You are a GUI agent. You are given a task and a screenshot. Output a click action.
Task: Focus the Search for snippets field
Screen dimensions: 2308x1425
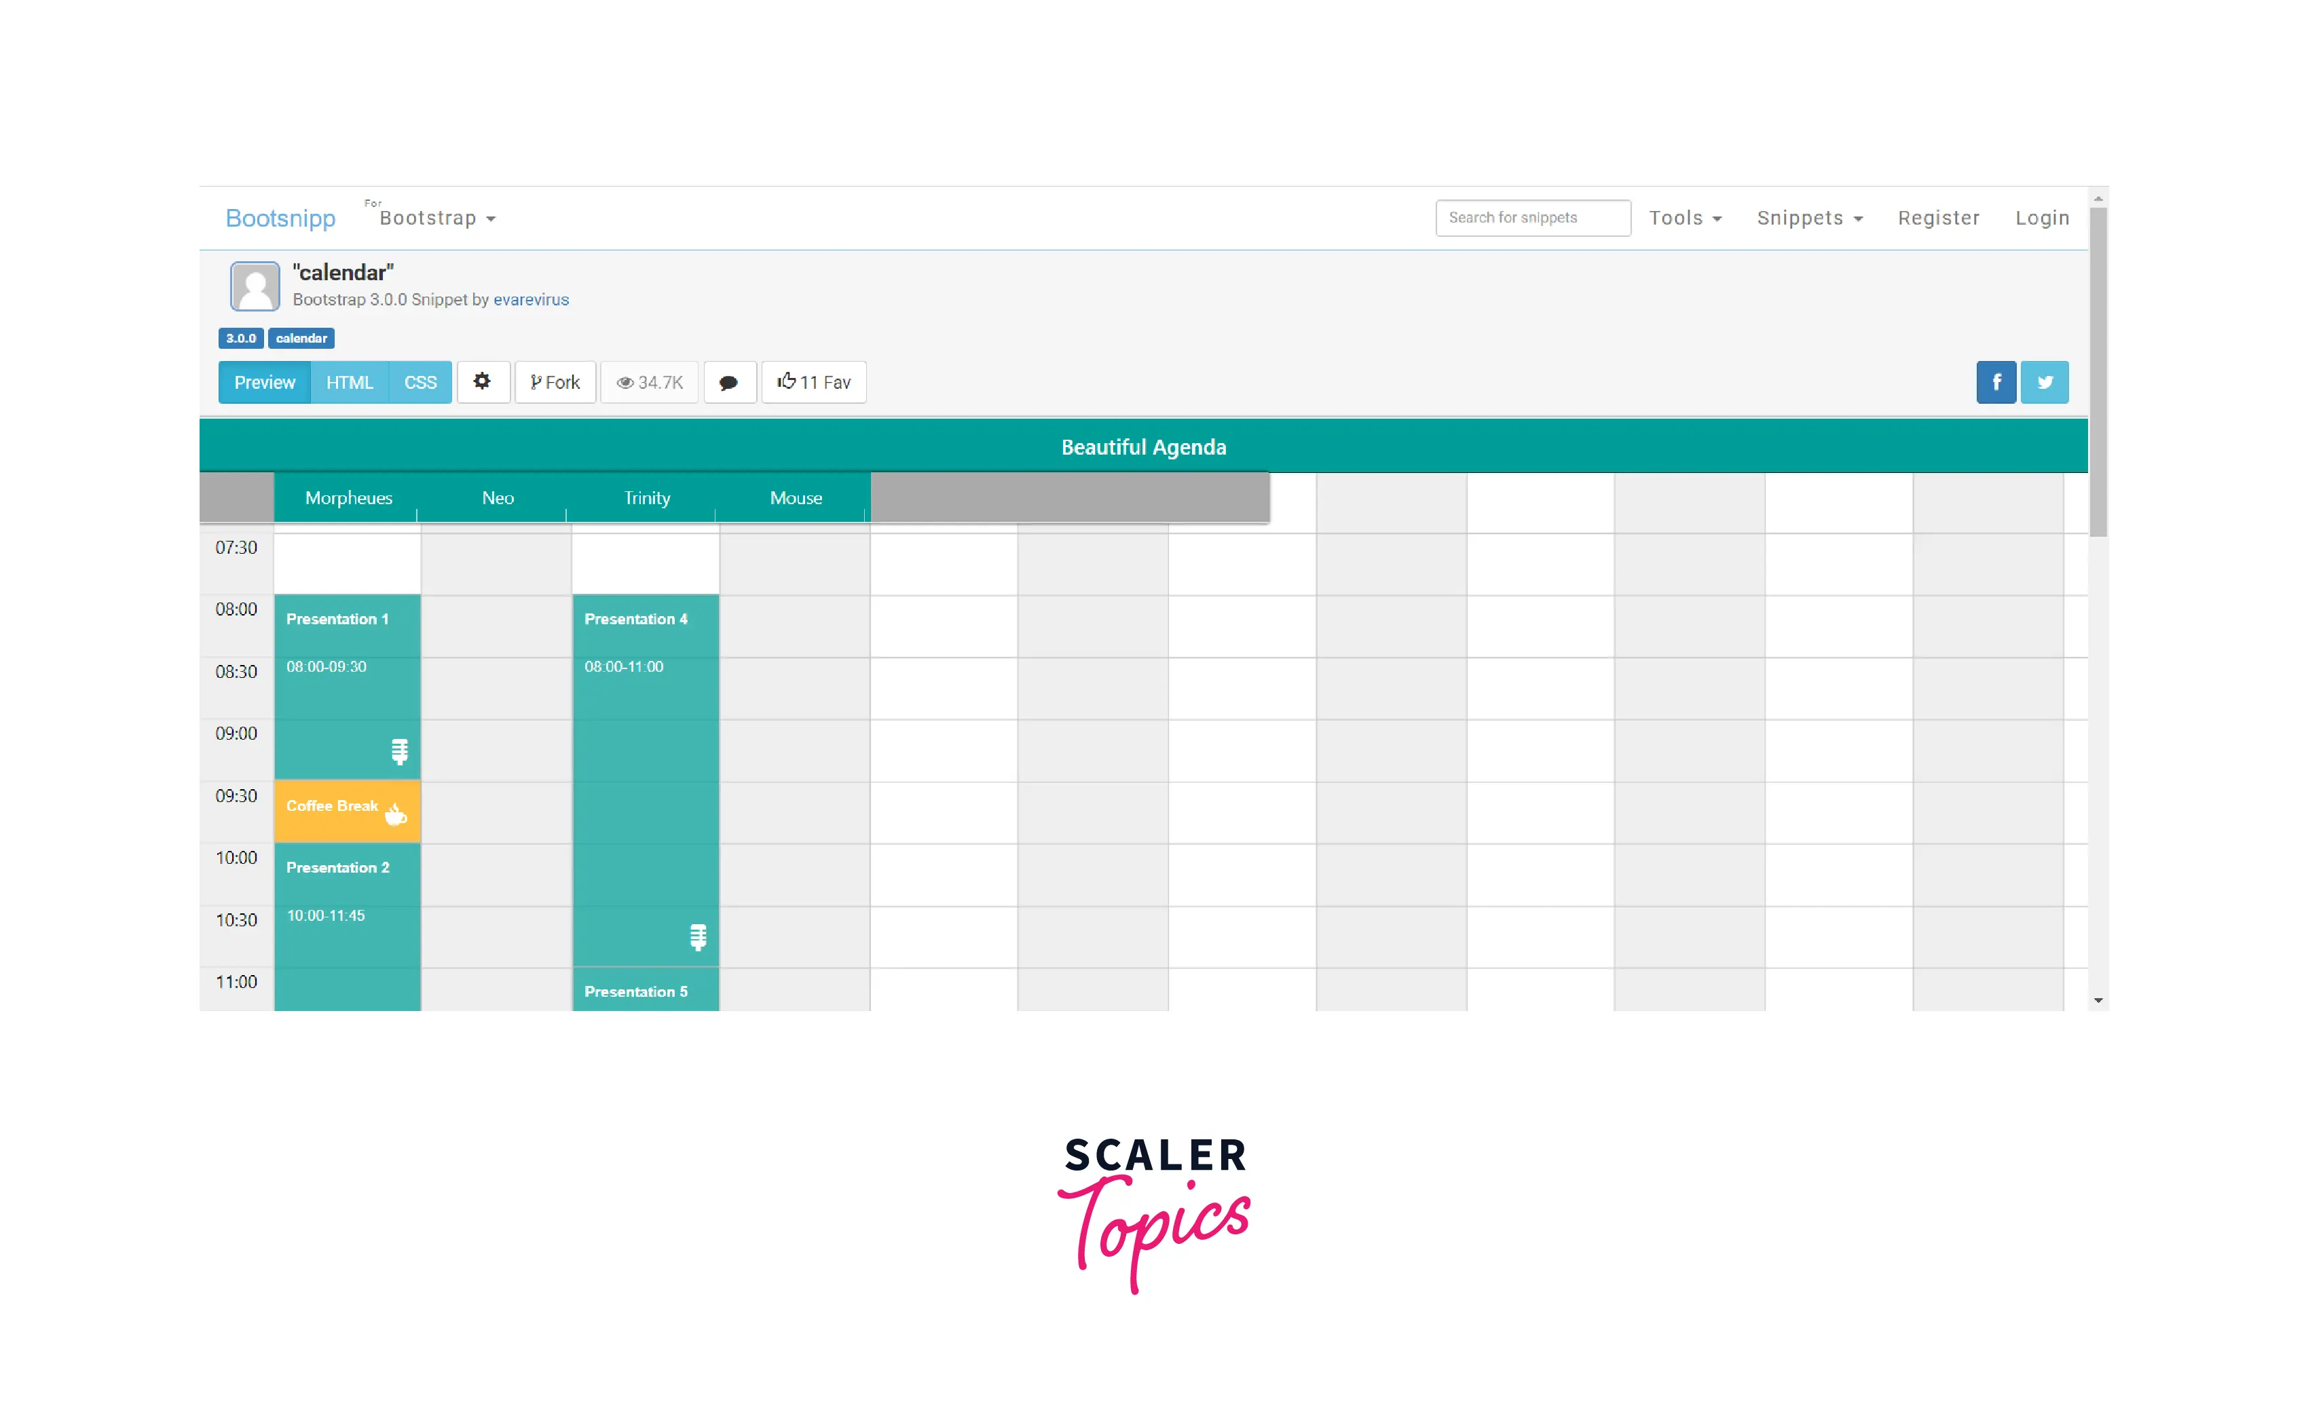1532,218
